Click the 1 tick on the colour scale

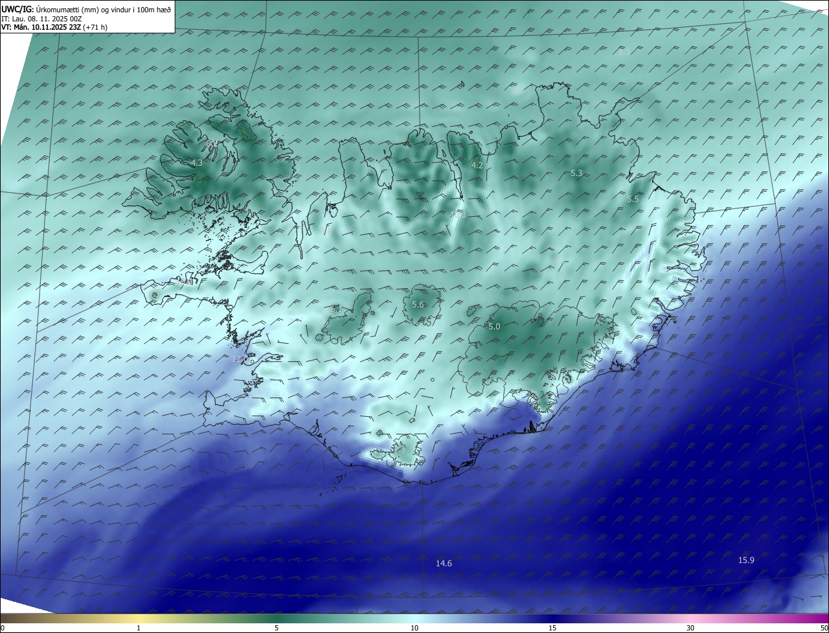click(139, 628)
